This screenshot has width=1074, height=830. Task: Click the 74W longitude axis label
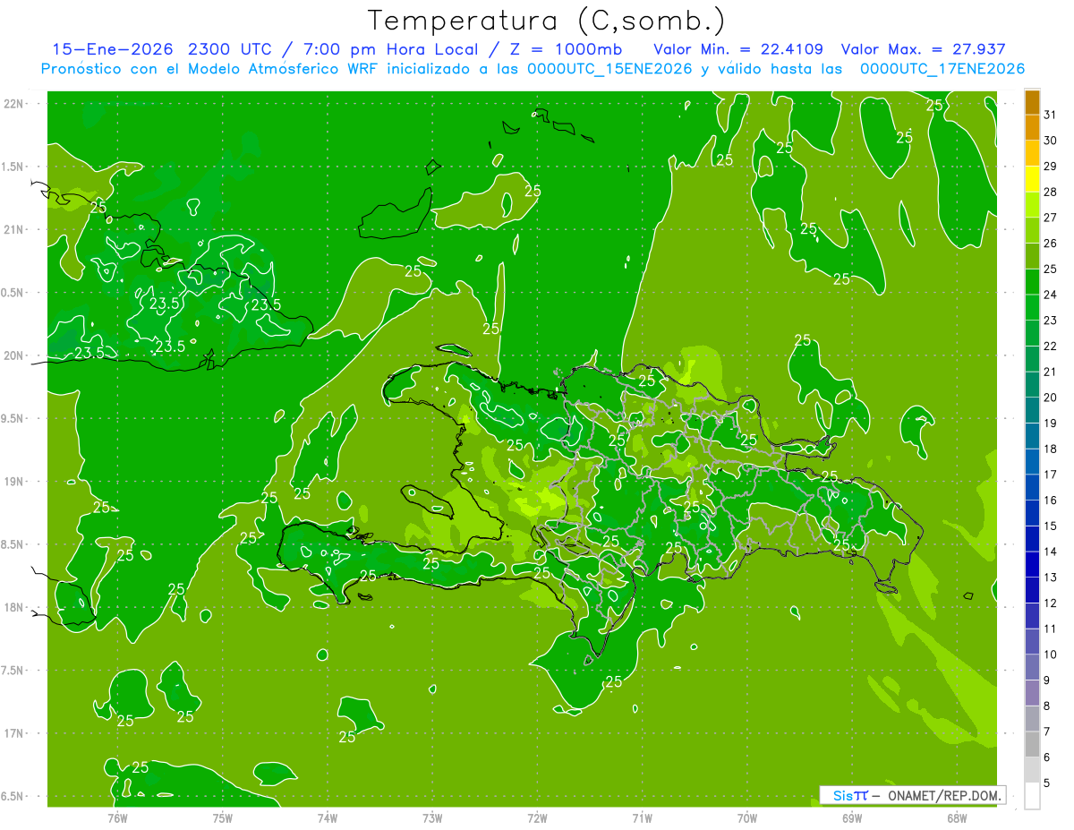[x=328, y=817]
